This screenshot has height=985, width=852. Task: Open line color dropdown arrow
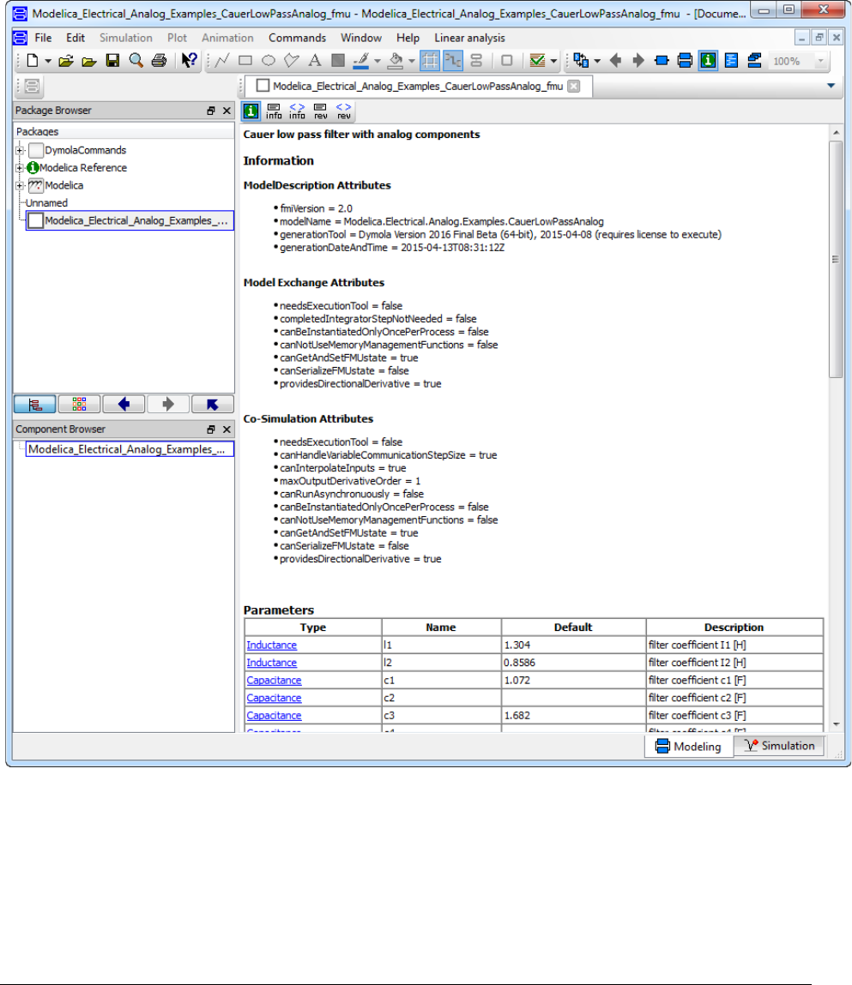click(378, 61)
